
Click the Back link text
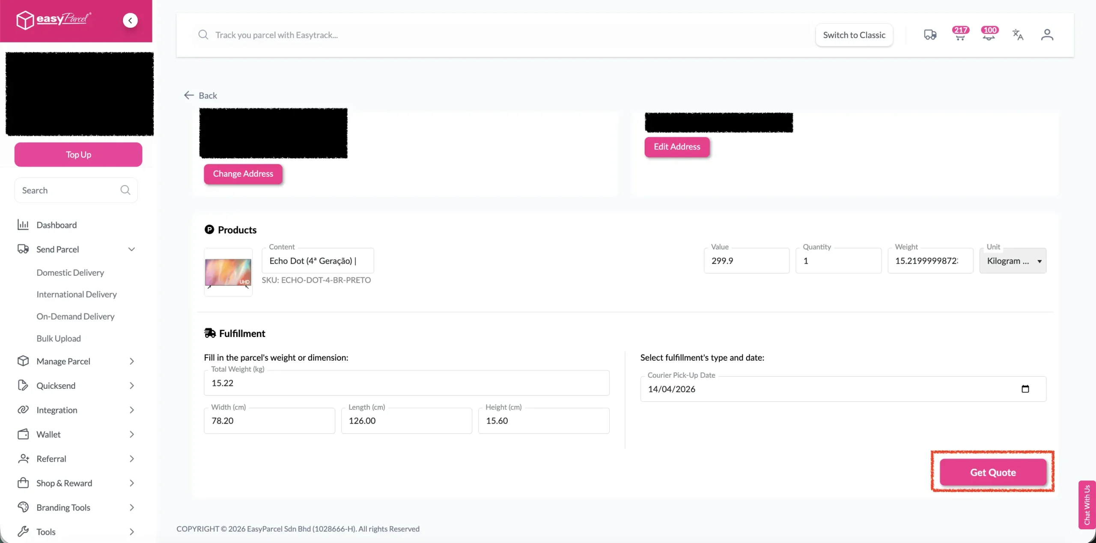208,95
